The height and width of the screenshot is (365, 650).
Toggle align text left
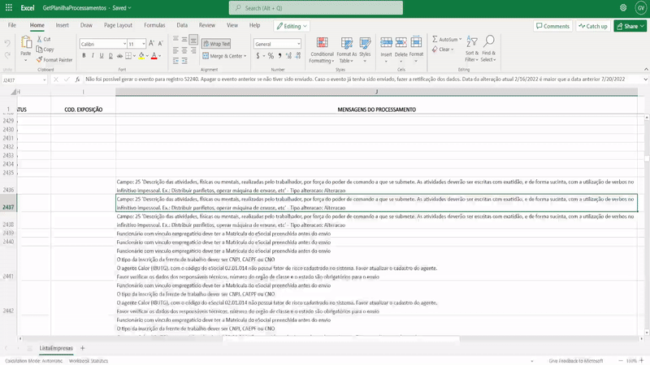click(x=175, y=50)
